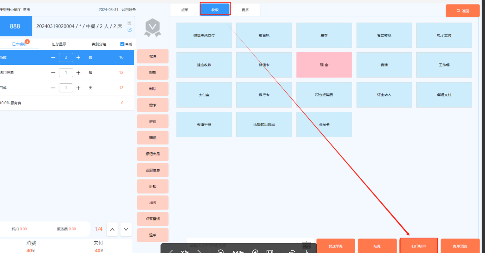Image resolution: width=485 pixels, height=253 pixels.
Task: Click the zoom out icon on viewer toolbar
Action: pyautogui.click(x=221, y=252)
